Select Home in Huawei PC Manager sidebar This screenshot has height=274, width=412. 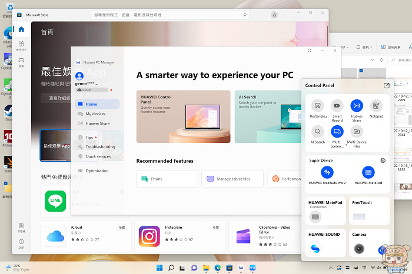tap(97, 104)
